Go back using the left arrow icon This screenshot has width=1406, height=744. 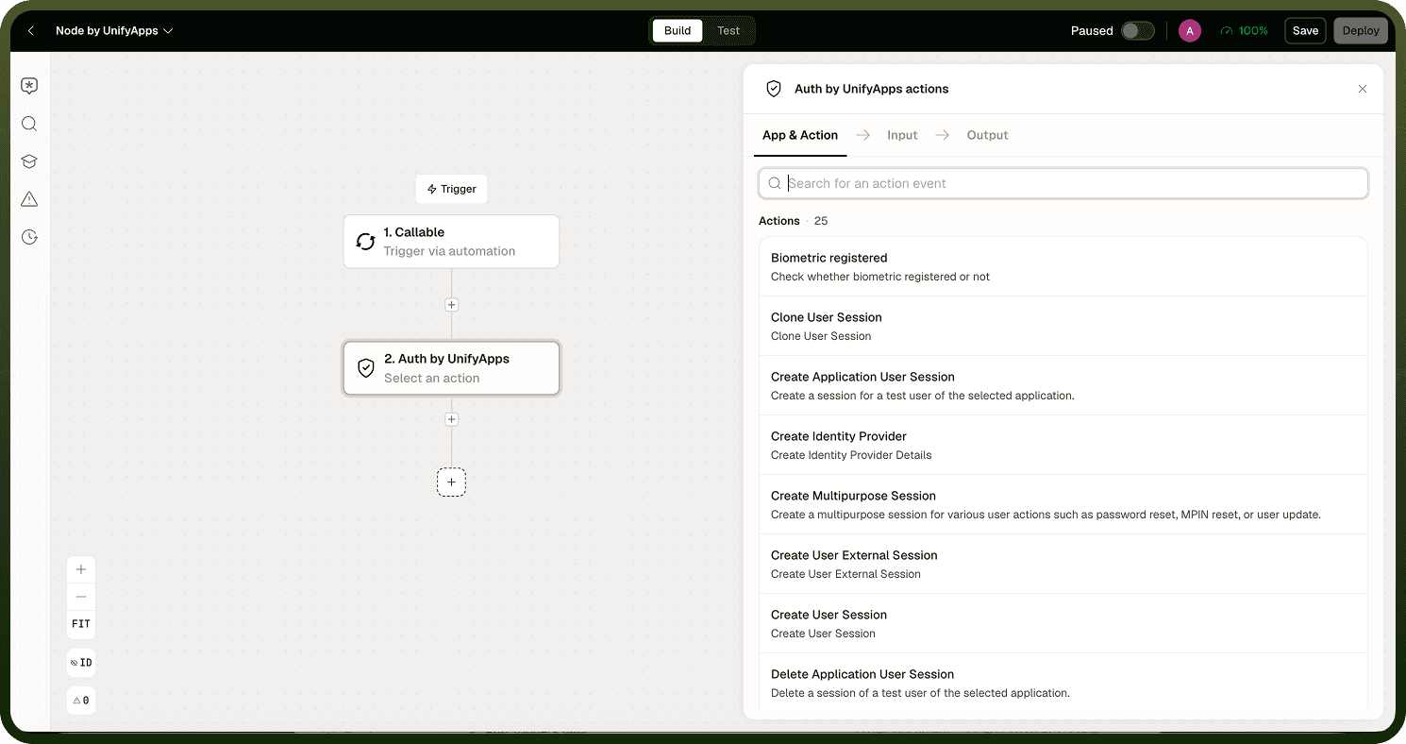31,31
